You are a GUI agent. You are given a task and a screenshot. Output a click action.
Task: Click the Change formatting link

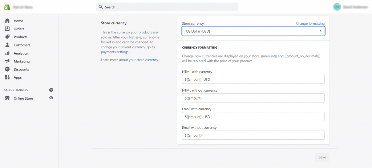[310, 23]
